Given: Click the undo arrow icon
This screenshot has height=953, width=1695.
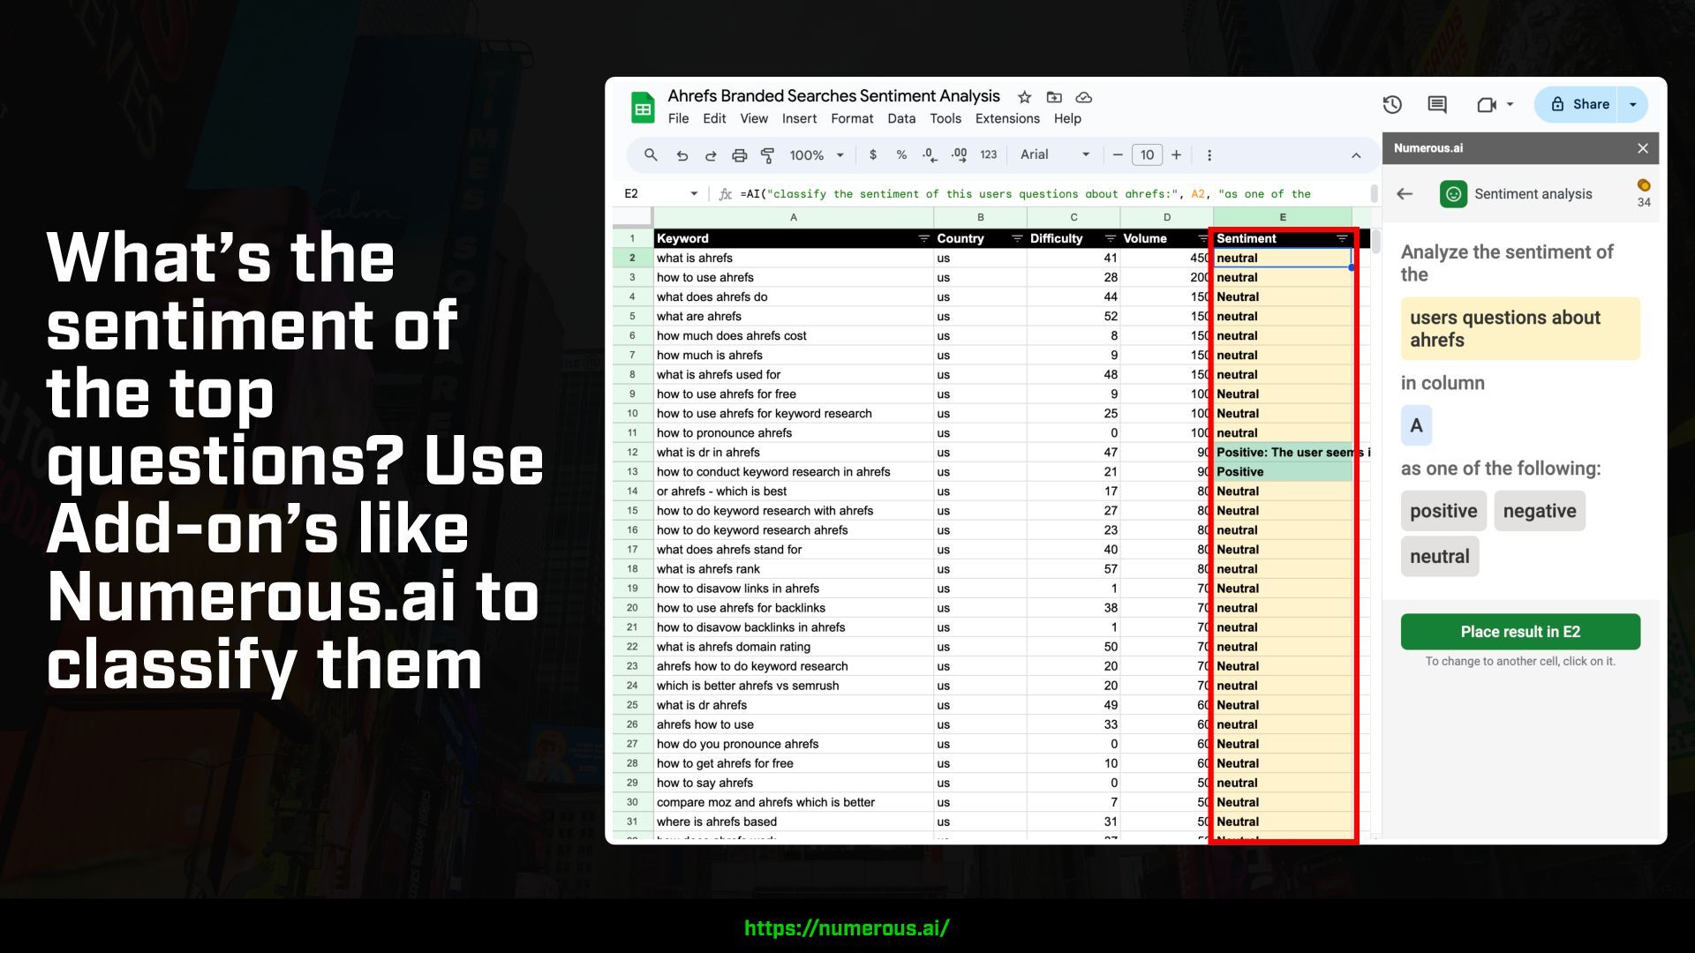Looking at the screenshot, I should point(682,155).
